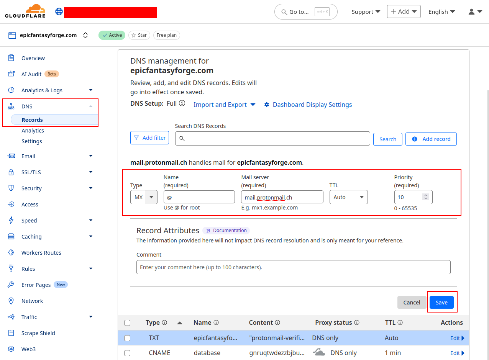Expand the Analytics & Logs sidebar section
The height and width of the screenshot is (360, 489).
[91, 90]
